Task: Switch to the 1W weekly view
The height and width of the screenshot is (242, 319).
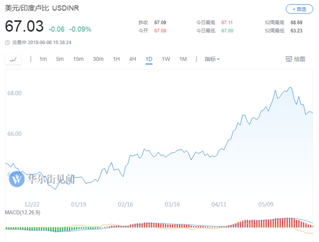Action: (x=166, y=59)
